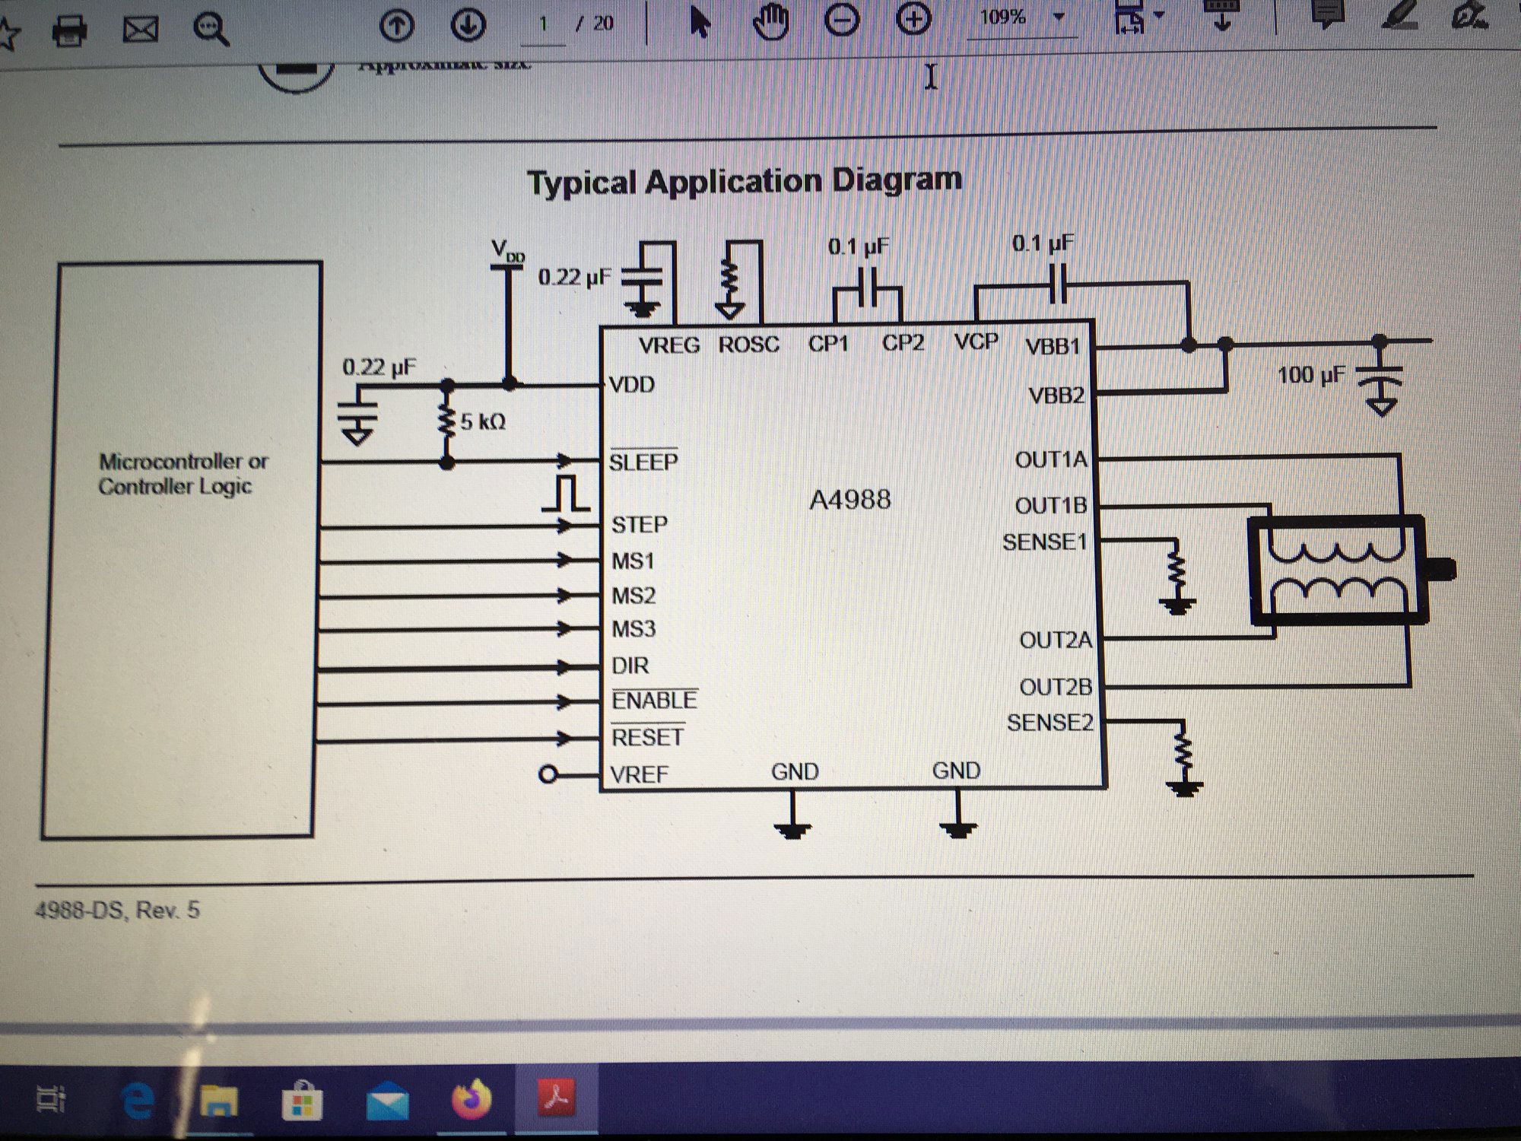Click the 'MS3' pin label
Image resolution: width=1521 pixels, height=1141 pixels.
point(634,629)
